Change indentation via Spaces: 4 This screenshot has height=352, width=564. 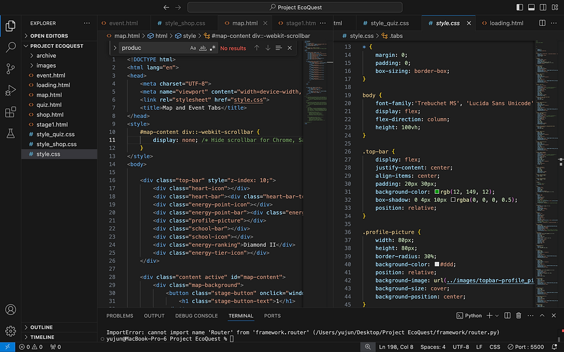tap(433, 347)
